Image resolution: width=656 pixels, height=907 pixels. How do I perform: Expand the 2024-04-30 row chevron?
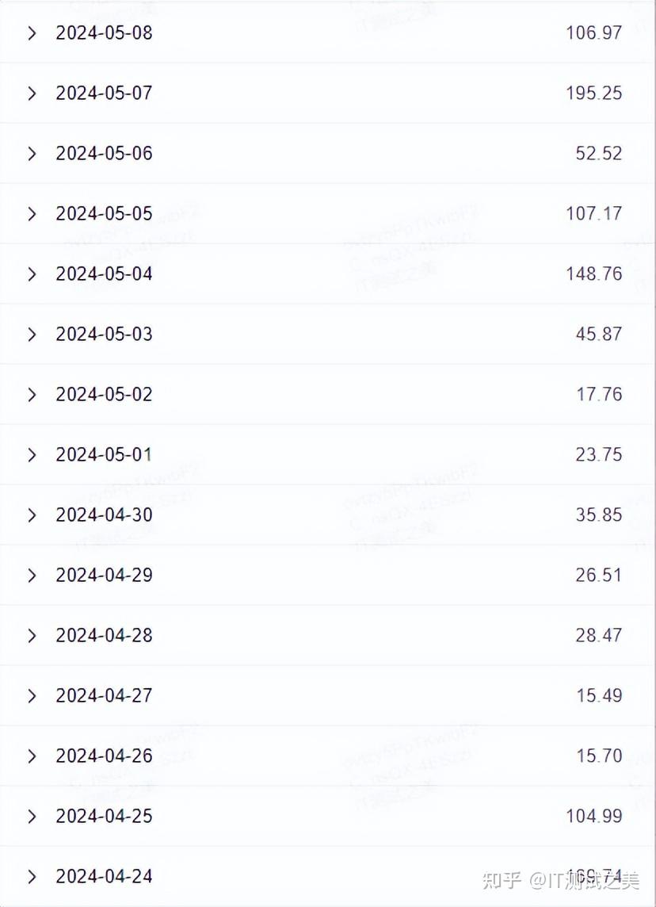pos(32,515)
